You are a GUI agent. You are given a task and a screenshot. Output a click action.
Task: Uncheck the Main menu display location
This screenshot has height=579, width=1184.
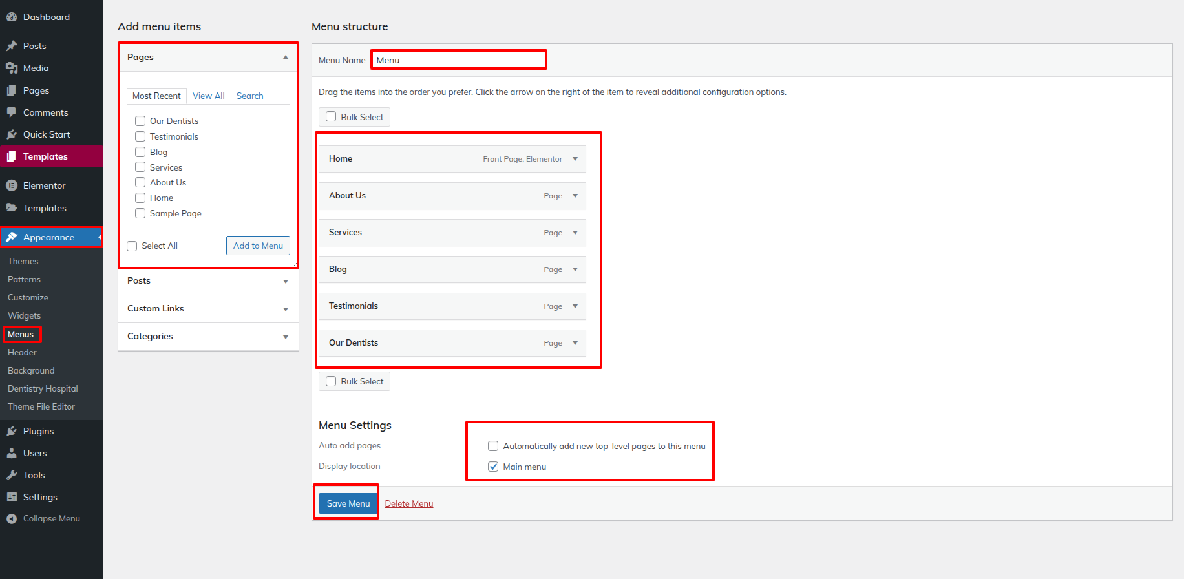click(x=493, y=467)
